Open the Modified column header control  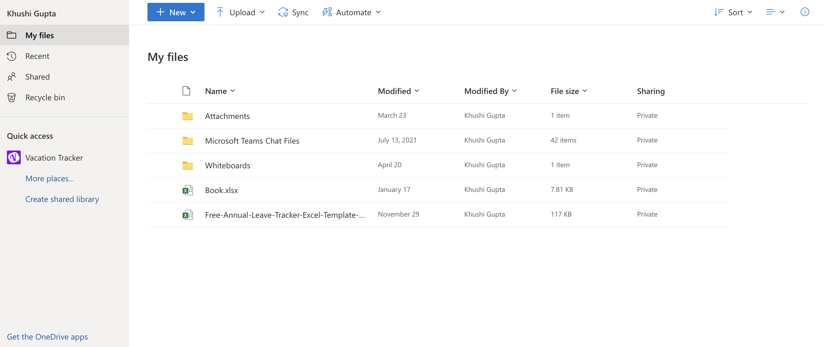click(x=398, y=91)
